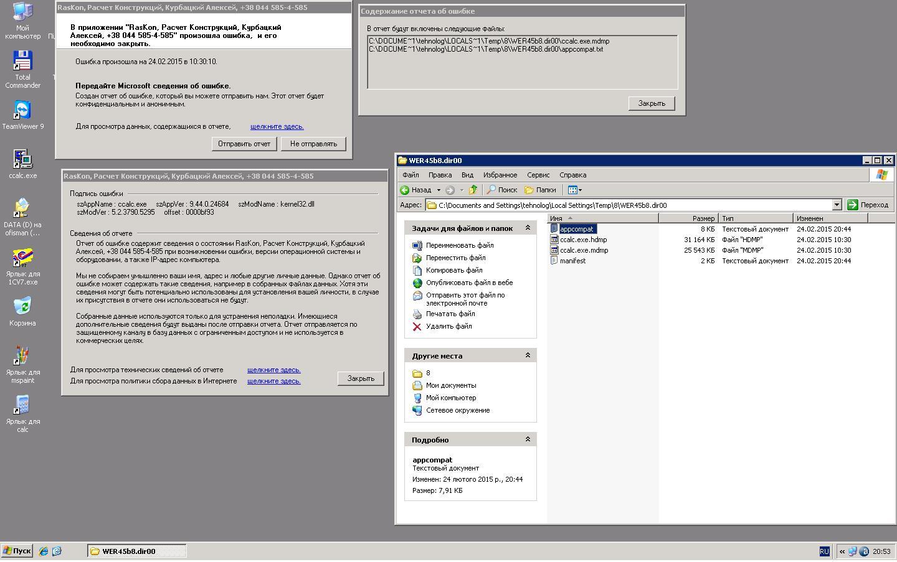This screenshot has height=562, width=897.
Task: Choose Удалить файл task
Action: (442, 326)
